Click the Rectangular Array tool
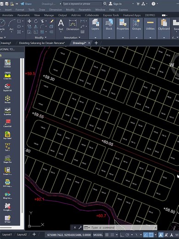Image resolution: width=179 pixels, height=239 pixels. pyautogui.click(x=42, y=32)
